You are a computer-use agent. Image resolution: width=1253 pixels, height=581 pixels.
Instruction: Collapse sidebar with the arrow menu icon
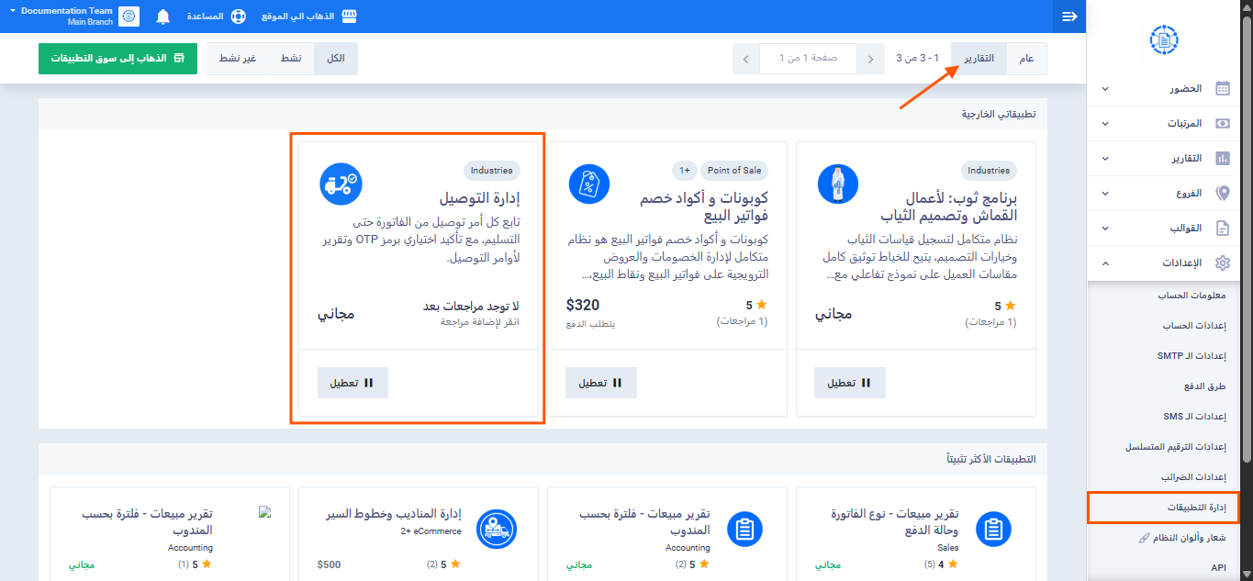pos(1069,17)
